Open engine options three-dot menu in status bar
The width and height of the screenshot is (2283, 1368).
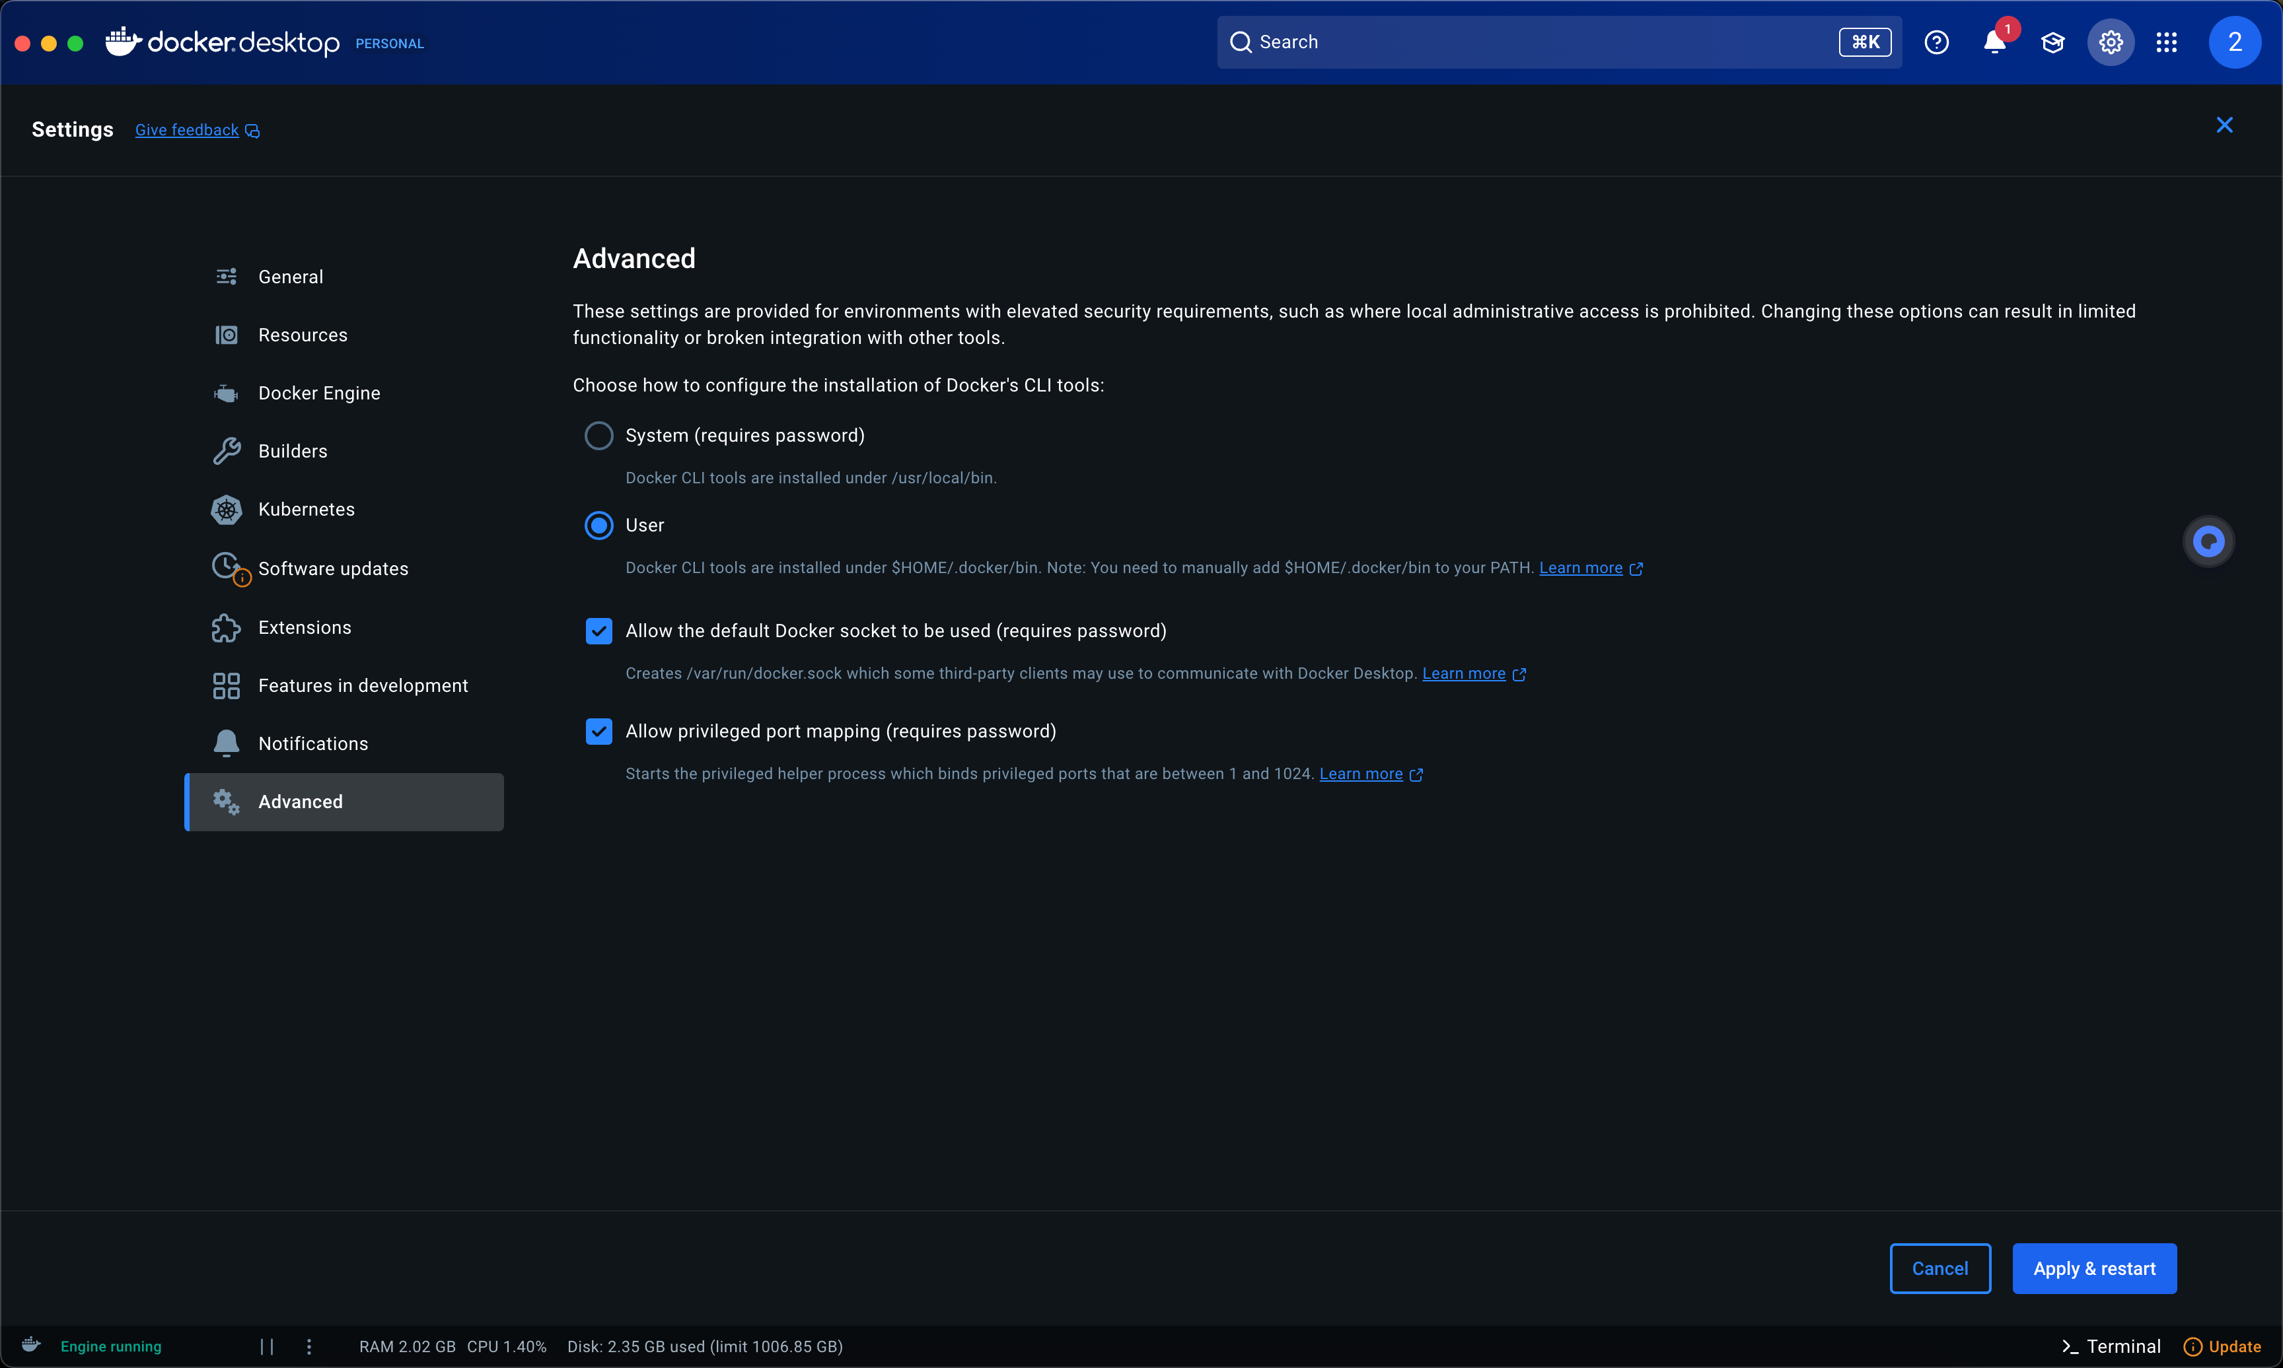coord(309,1347)
